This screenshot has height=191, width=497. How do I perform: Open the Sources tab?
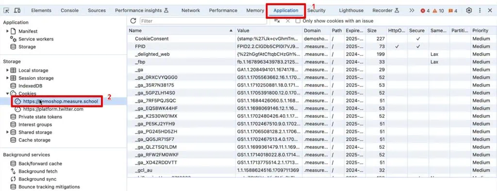[x=97, y=11]
